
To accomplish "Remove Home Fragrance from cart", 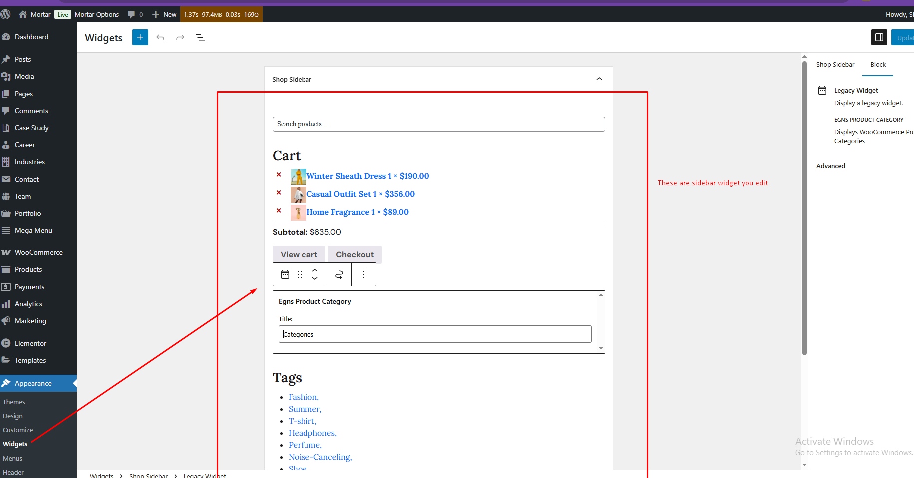I will (x=279, y=210).
